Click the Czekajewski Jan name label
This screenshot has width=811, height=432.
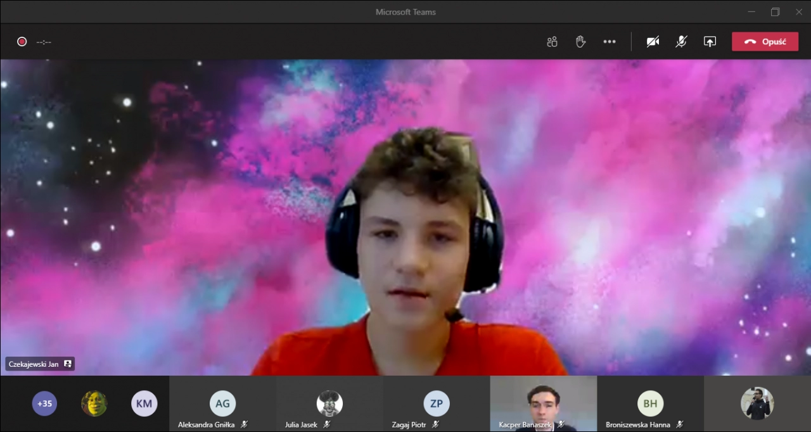tap(34, 364)
